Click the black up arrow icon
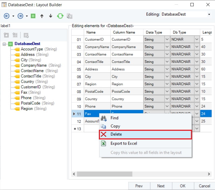The width and height of the screenshot is (215, 190). tap(42, 16)
